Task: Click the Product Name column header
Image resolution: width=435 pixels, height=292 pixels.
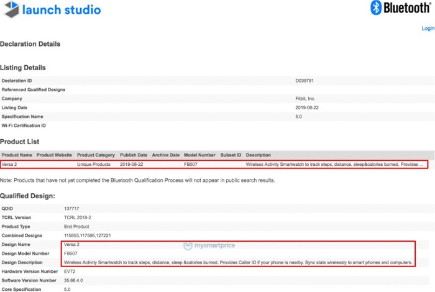Action: click(17, 155)
